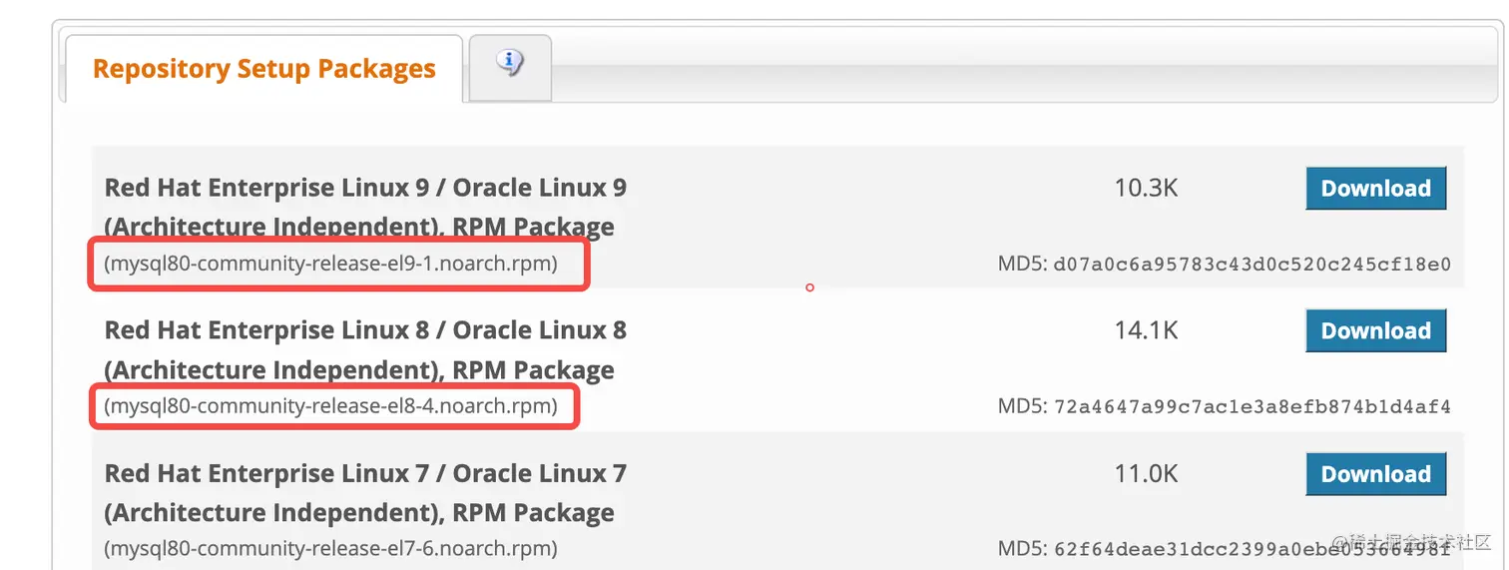Image resolution: width=1509 pixels, height=570 pixels.
Task: Click the mysql80-community-release-el7-6.noarch.rpm filename
Action: click(331, 548)
